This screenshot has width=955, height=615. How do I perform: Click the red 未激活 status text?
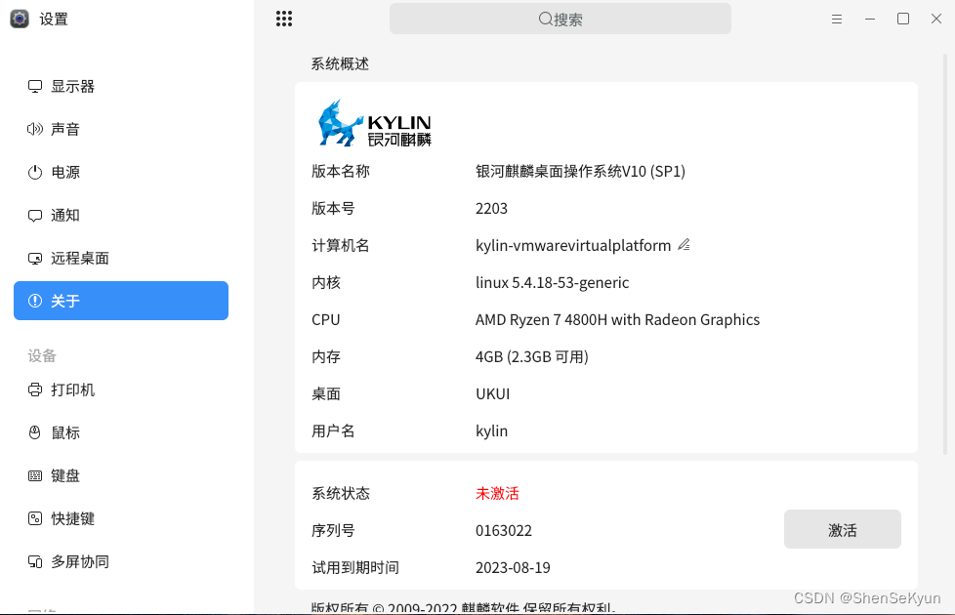pos(497,493)
